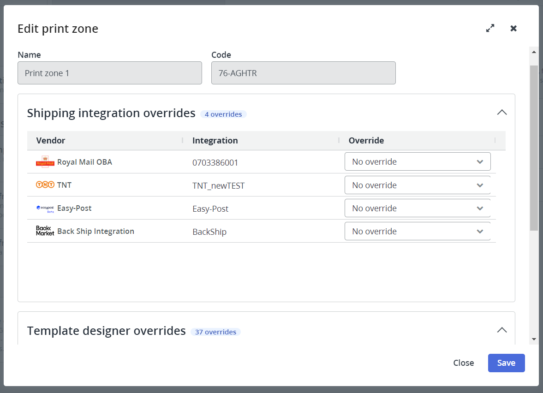Close the Edit print zone dialog
543x393 pixels.
tap(513, 29)
